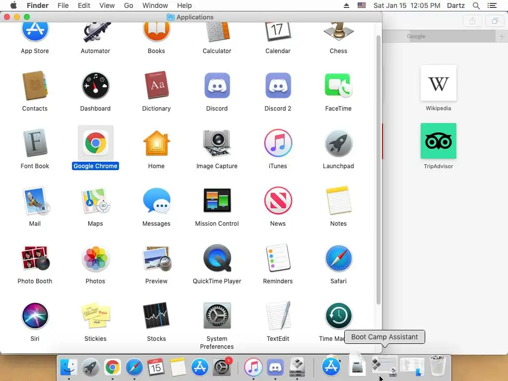
Task: Select the FaceTime app icon
Action: [x=338, y=85]
